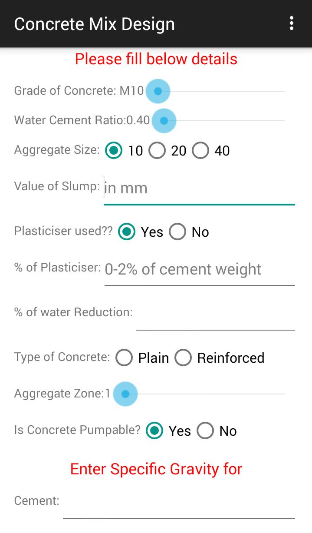The image size is (312, 533).
Task: Mark concrete as pumpable with Yes
Action: tap(154, 431)
